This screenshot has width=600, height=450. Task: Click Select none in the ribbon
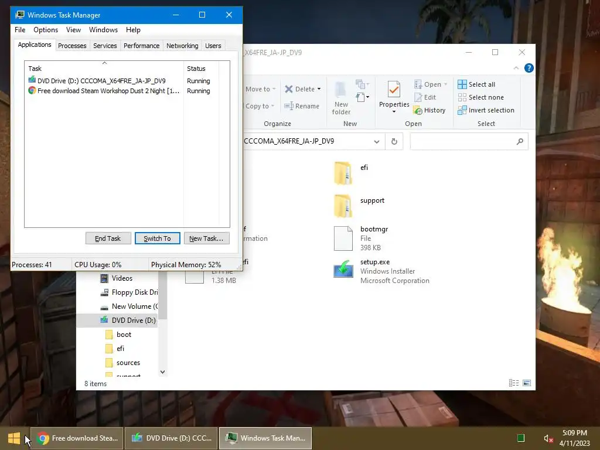[x=481, y=98]
